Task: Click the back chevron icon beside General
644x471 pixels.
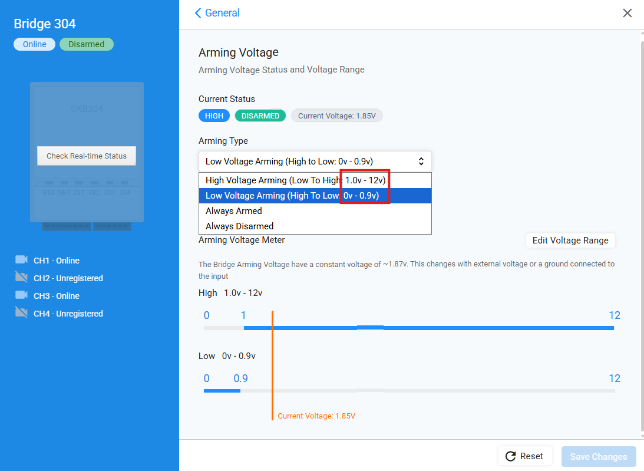Action: coord(198,13)
